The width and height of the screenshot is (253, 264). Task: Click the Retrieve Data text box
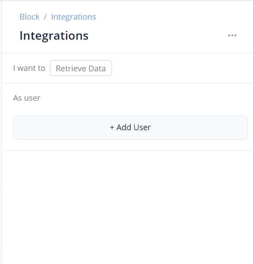[81, 68]
